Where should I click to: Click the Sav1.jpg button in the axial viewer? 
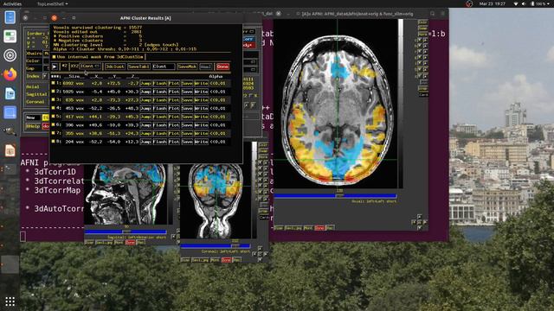[293, 228]
